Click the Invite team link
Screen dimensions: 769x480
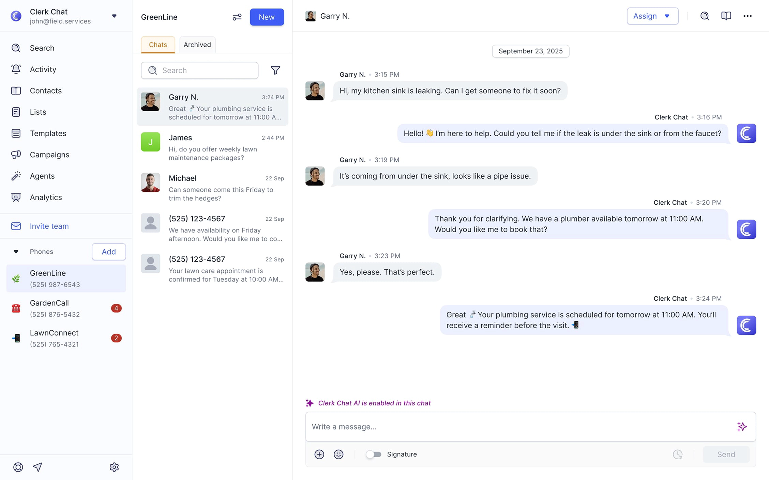49,226
